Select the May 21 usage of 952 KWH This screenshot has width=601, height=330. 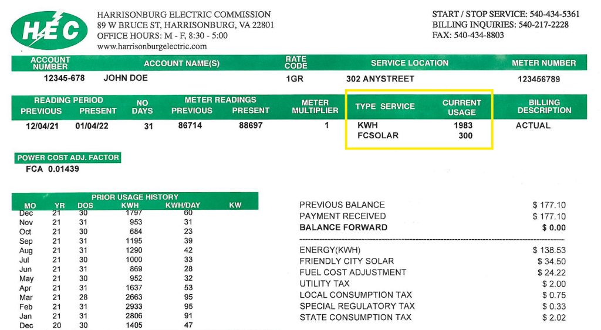pos(136,278)
